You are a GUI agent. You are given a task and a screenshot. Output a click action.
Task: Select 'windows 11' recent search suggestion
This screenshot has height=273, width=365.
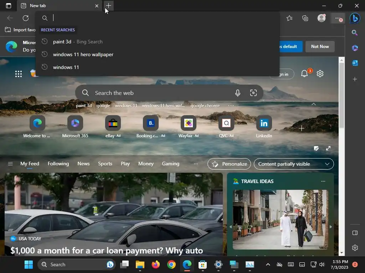158,67
